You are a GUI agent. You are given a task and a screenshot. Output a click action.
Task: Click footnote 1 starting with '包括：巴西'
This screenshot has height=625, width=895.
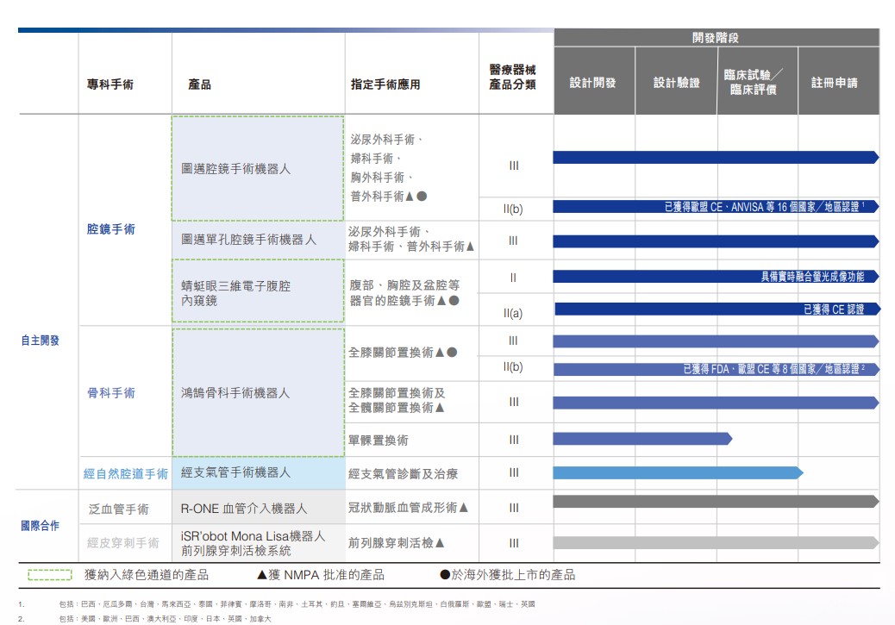pos(297,604)
